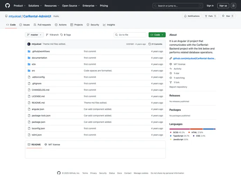Open the Code spaces are formatted commit message

click(x=98, y=71)
